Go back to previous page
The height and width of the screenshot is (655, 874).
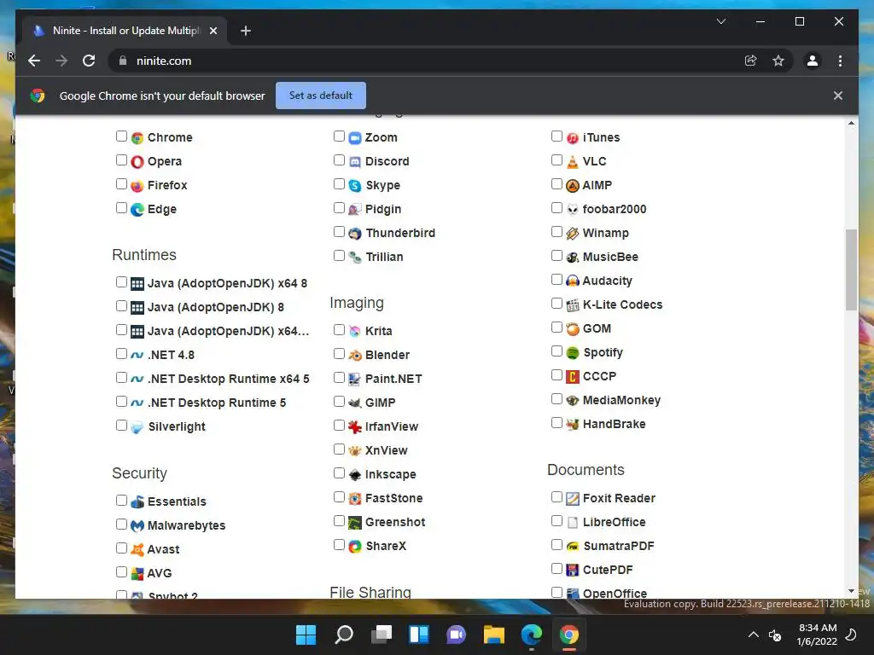(x=34, y=61)
